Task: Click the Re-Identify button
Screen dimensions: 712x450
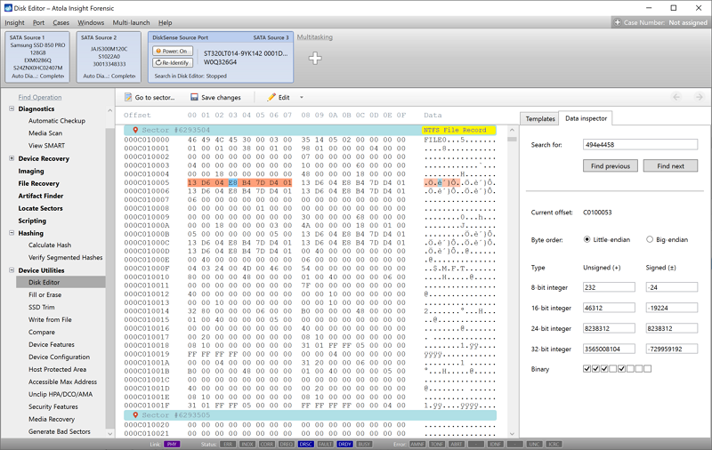Action: 173,62
